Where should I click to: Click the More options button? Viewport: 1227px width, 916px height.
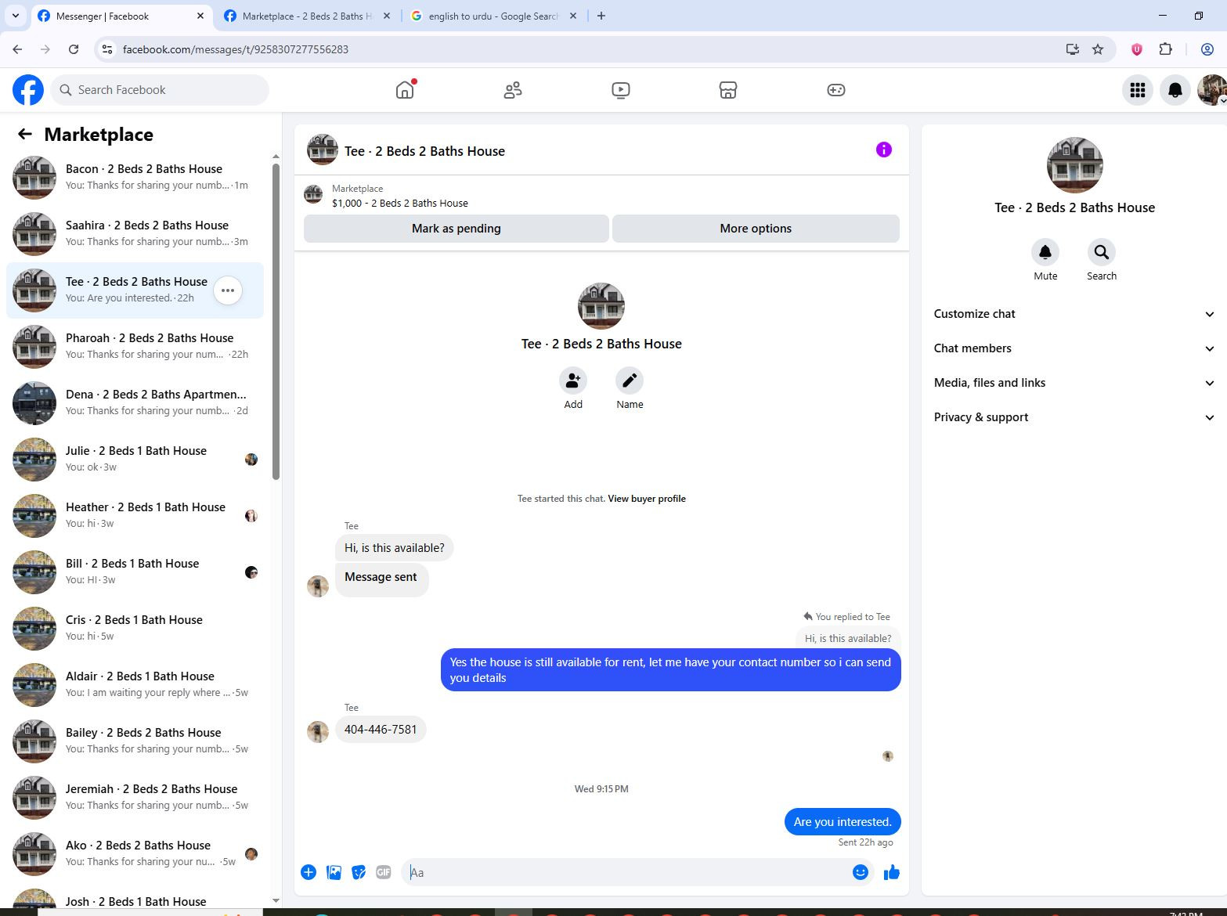pos(756,229)
